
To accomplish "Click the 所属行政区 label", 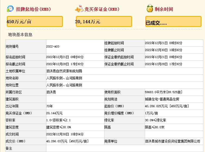I will tap(14, 92).
